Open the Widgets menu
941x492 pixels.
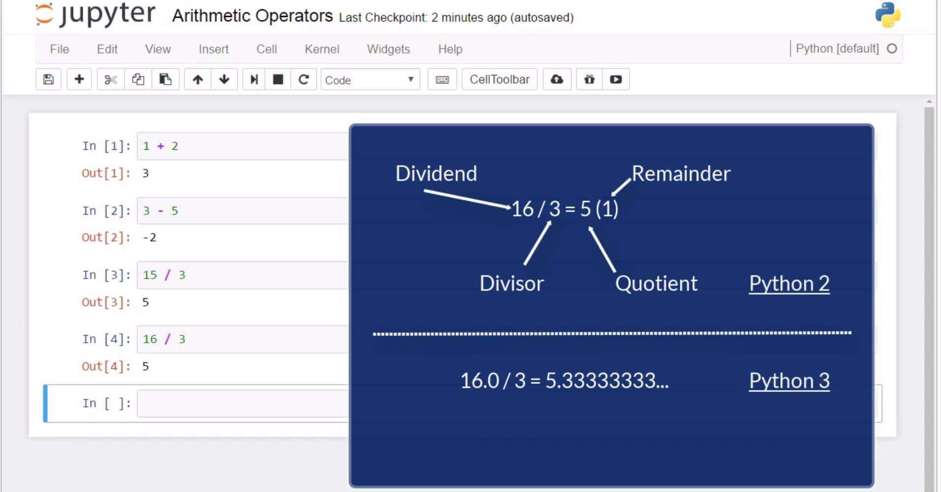coord(388,49)
